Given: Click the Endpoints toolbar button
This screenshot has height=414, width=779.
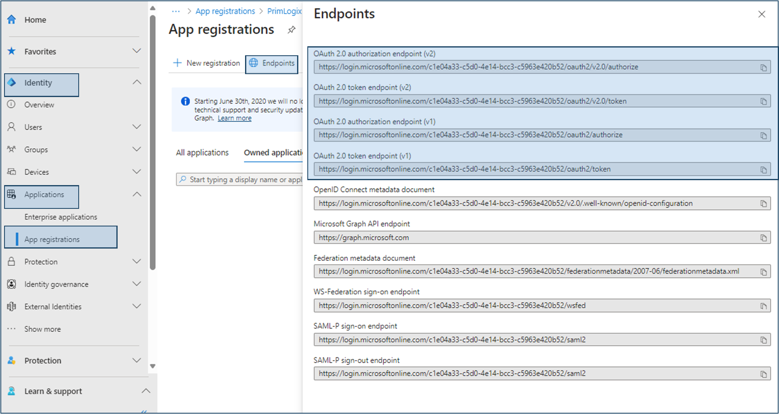Looking at the screenshot, I should tap(272, 63).
